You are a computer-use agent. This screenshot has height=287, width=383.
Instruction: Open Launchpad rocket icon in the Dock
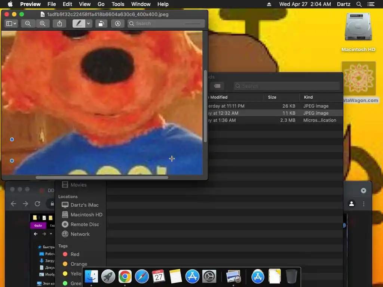pos(108,277)
